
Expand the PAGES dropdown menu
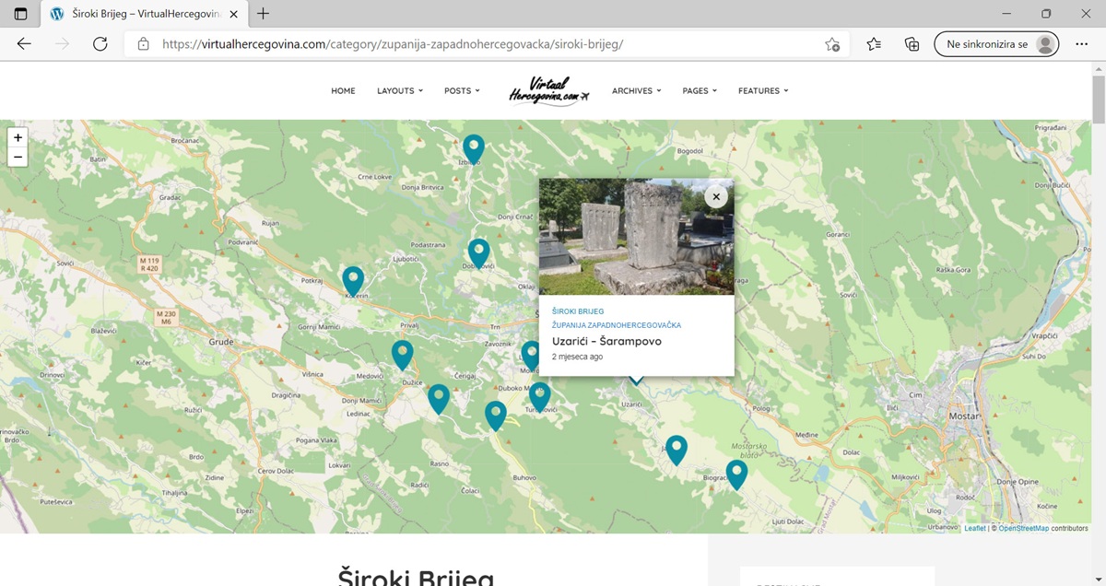pyautogui.click(x=700, y=91)
